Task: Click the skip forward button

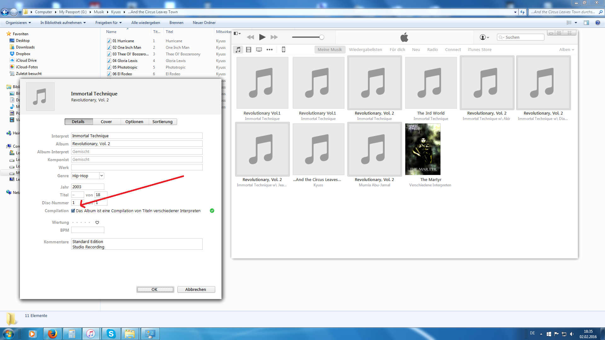Action: click(274, 37)
